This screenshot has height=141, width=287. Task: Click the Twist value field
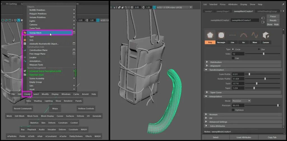[238, 83]
